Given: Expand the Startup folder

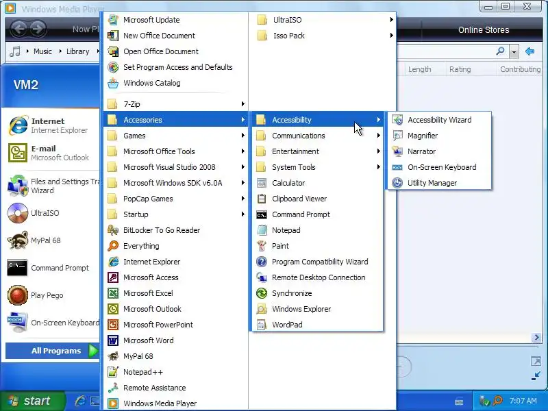Looking at the screenshot, I should click(x=176, y=214).
